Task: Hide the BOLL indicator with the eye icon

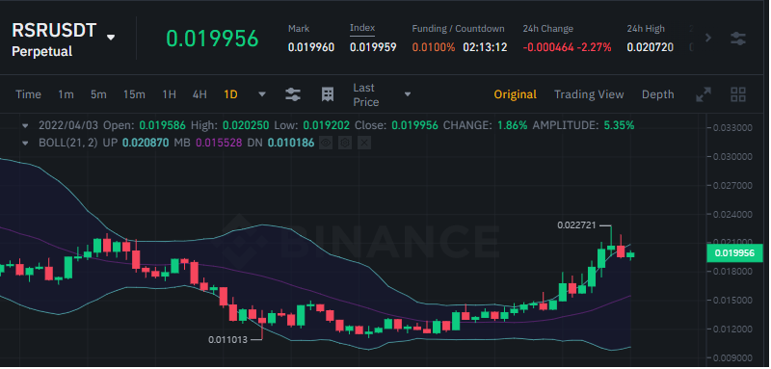Action: (327, 143)
